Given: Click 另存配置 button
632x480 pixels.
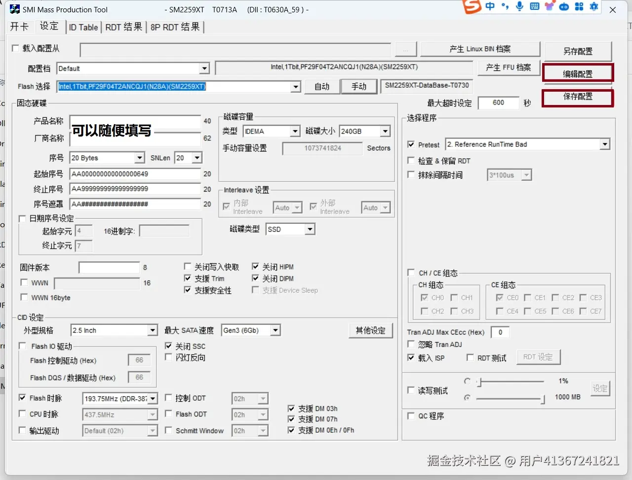Looking at the screenshot, I should point(578,51).
